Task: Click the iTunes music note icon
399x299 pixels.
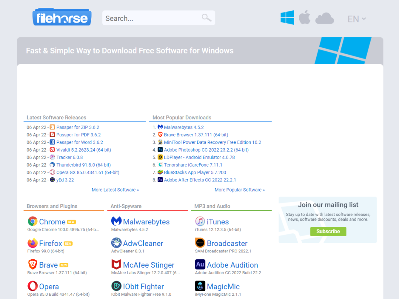Action: click(x=200, y=221)
